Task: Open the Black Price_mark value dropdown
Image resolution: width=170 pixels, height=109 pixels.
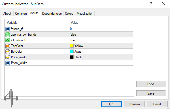Action: pos(101,57)
